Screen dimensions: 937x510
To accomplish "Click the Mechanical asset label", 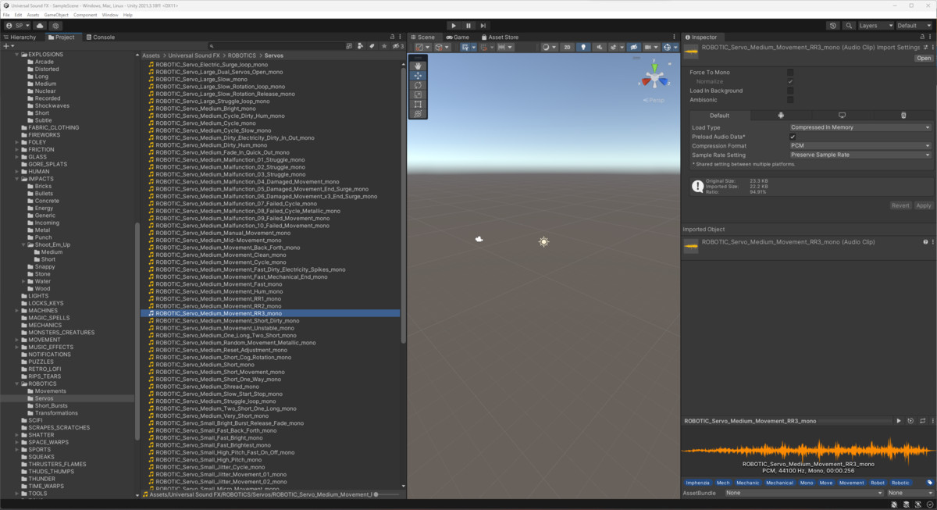I will tap(779, 483).
